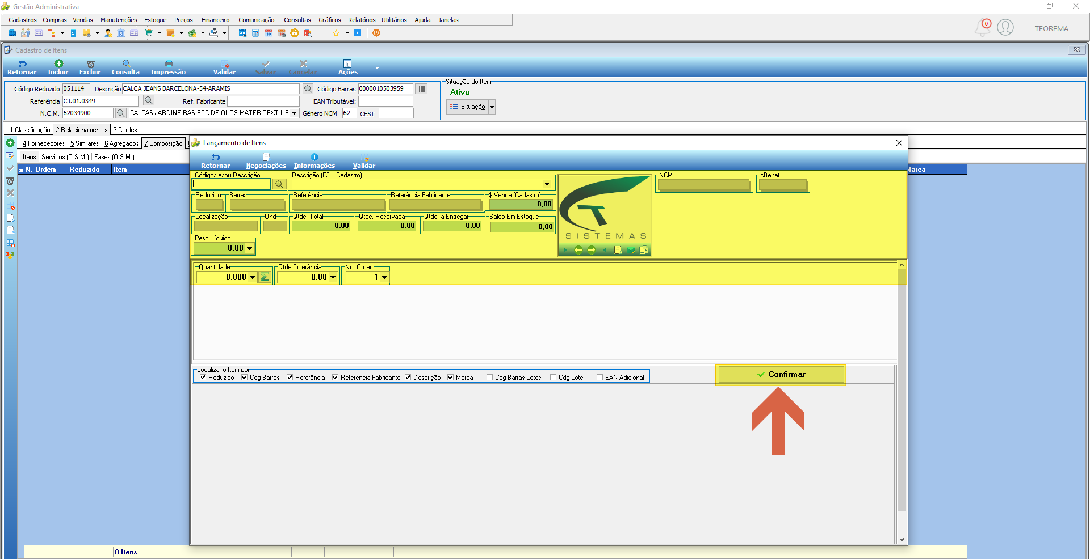Screen dimensions: 1090x559
Task: Click Retornar in Lançamento de Itens dialog
Action: [215, 161]
